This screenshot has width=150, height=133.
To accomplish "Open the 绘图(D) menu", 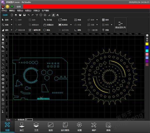I will click(28, 11).
